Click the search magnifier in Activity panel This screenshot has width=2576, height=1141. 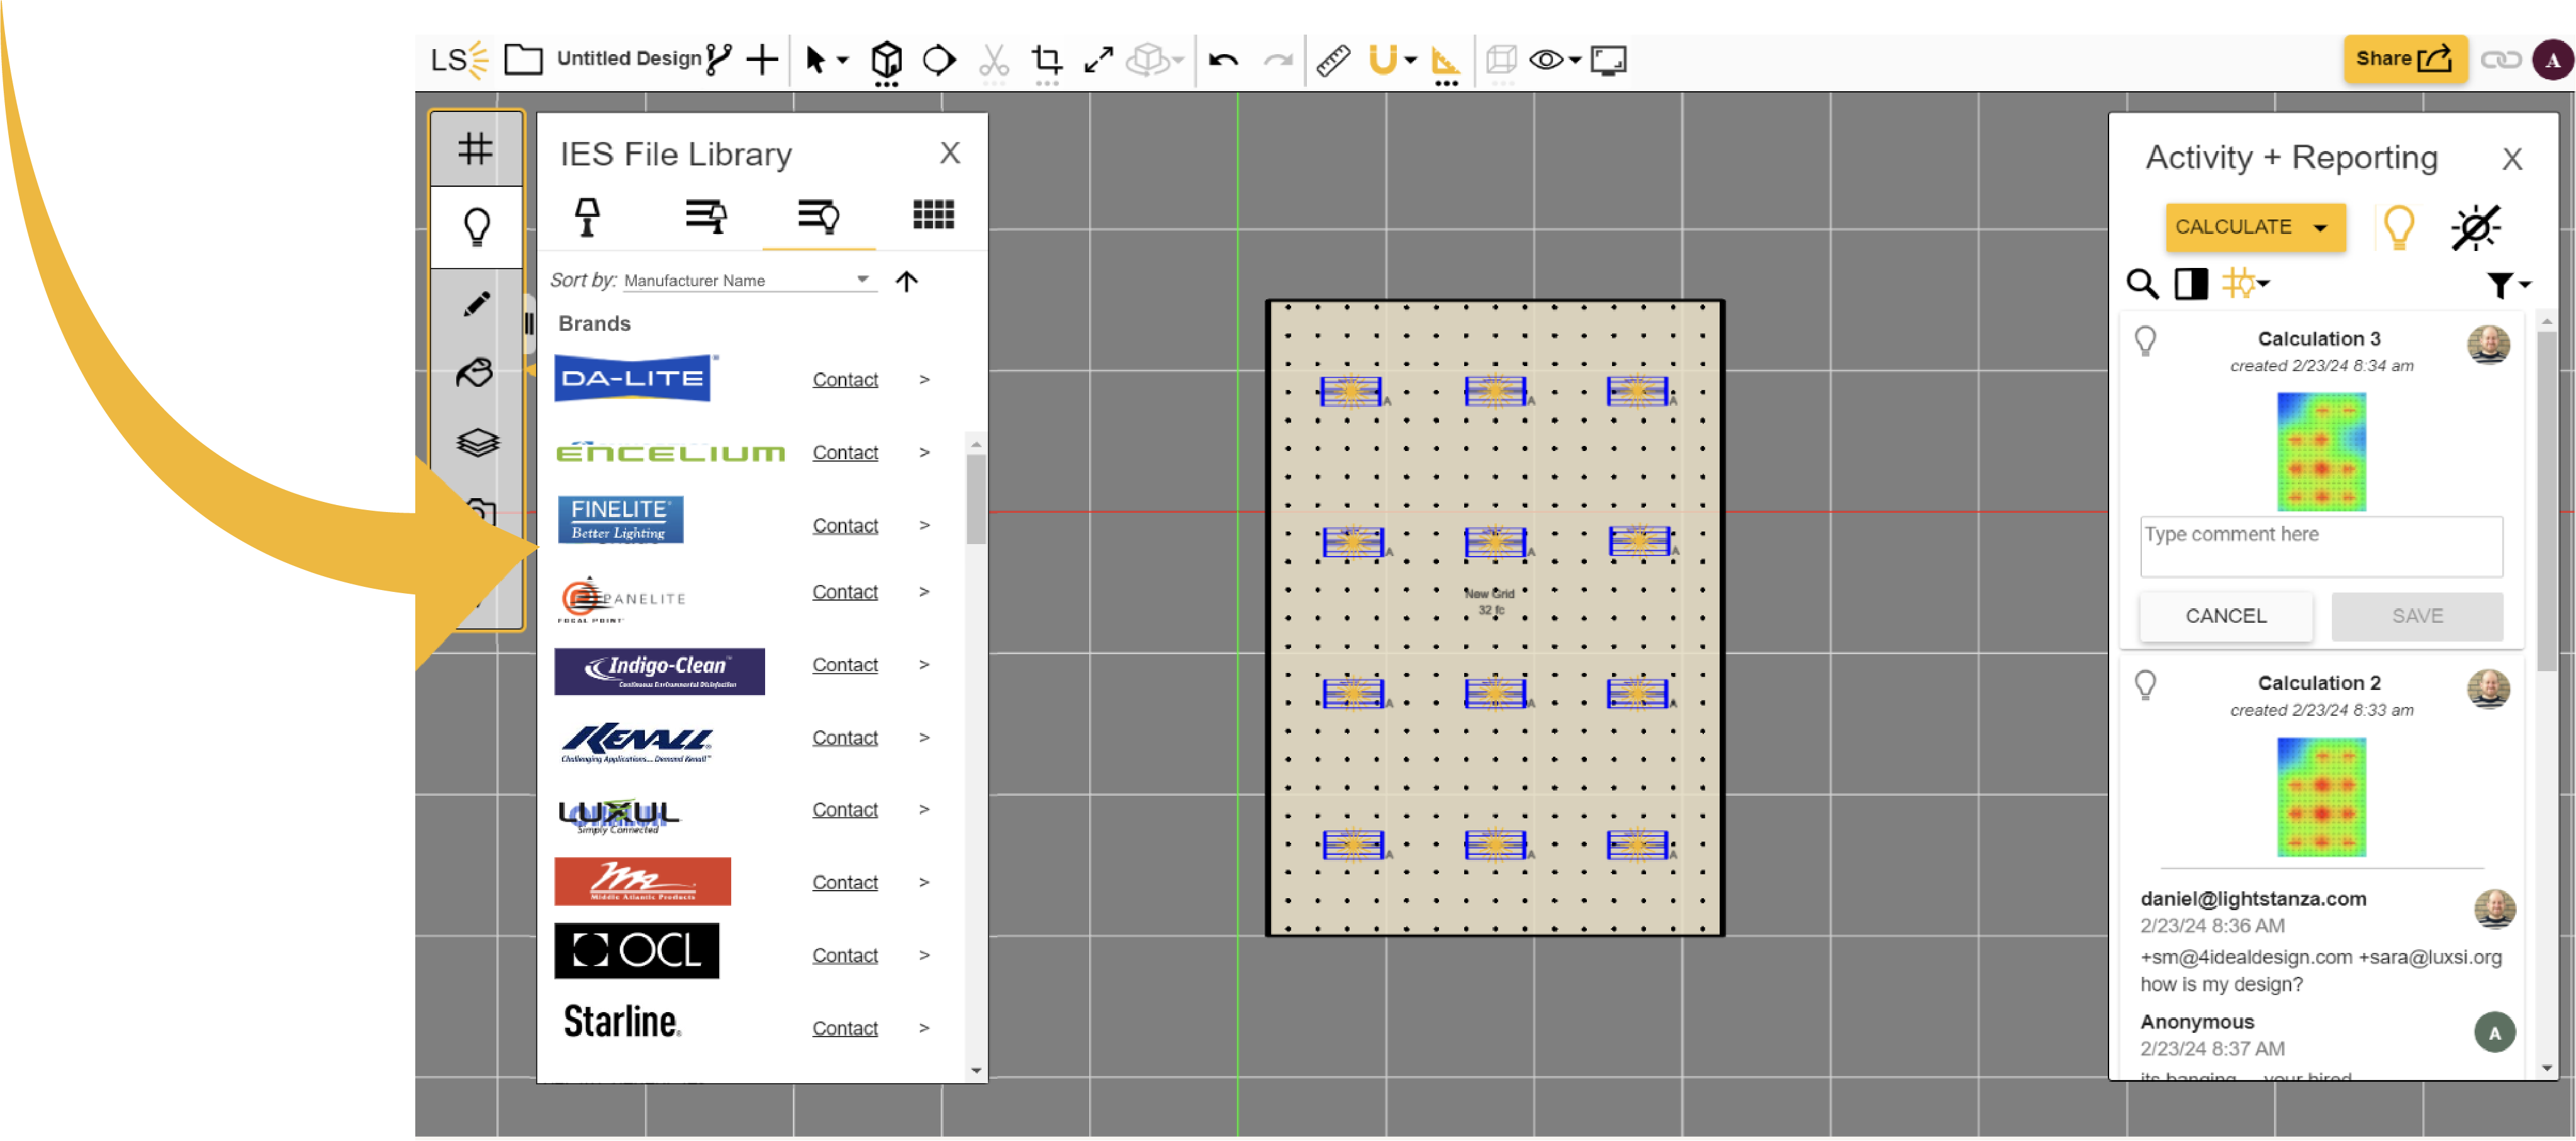click(2142, 284)
